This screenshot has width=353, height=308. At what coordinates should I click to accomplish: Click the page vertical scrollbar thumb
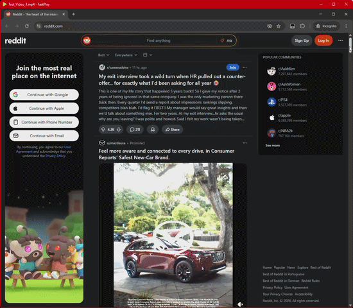350,45
